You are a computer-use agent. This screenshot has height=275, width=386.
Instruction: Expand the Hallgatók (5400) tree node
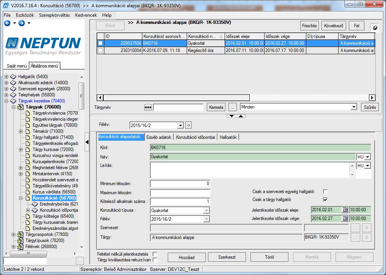pyautogui.click(x=6, y=77)
